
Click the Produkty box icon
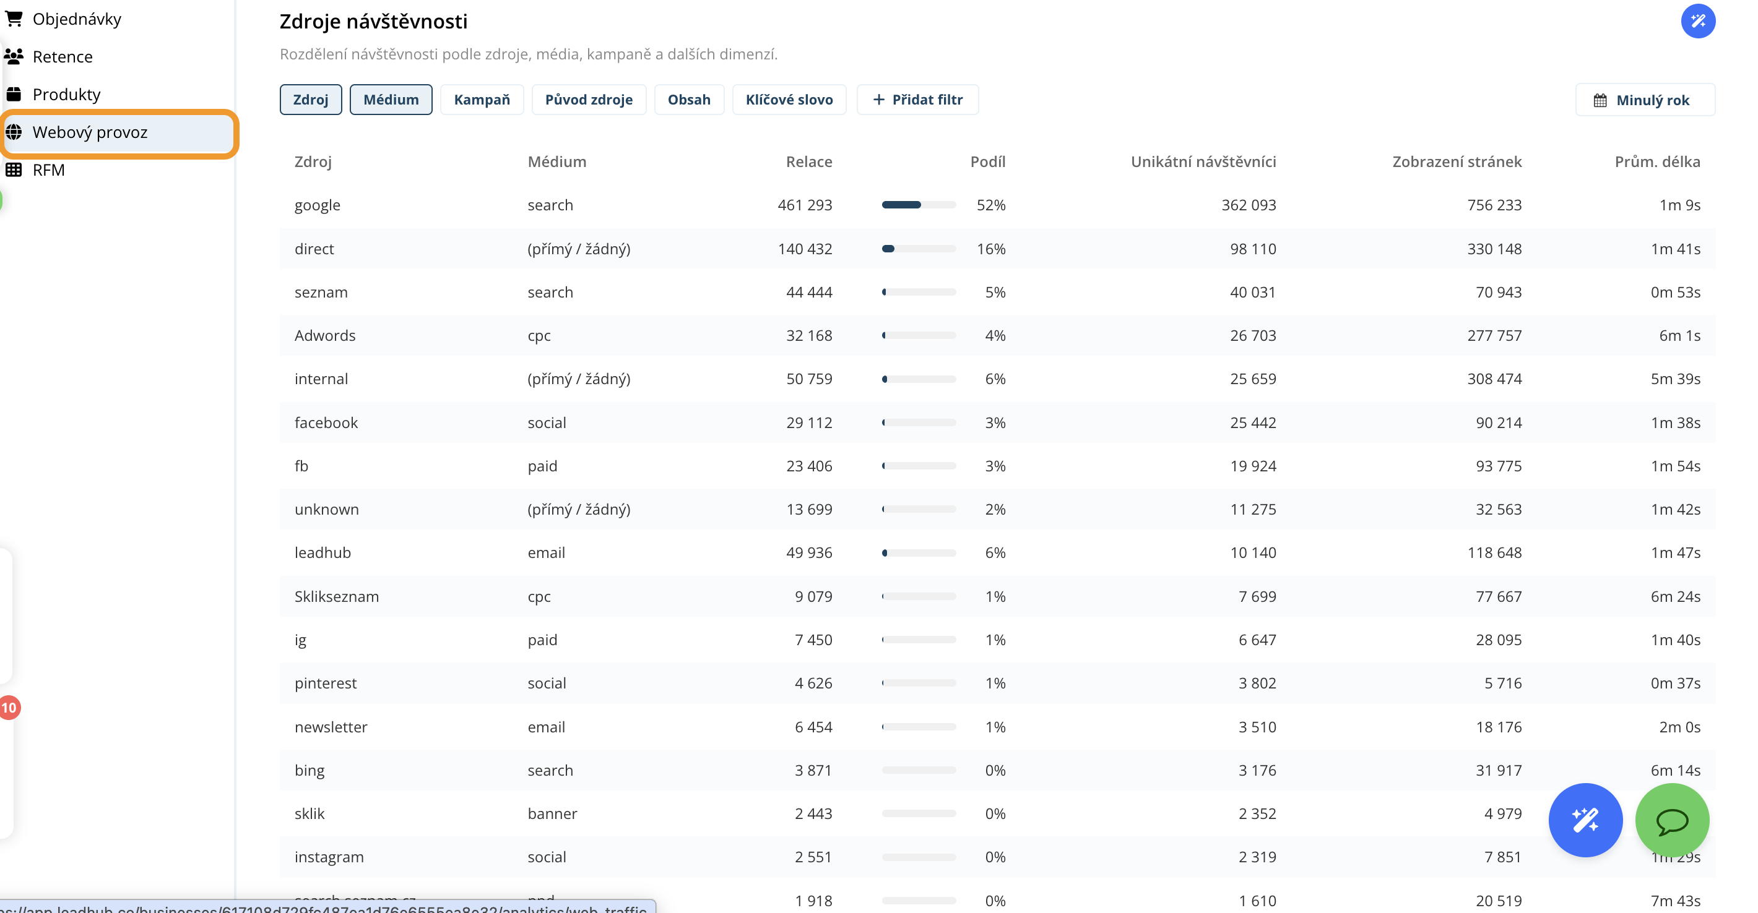[14, 94]
